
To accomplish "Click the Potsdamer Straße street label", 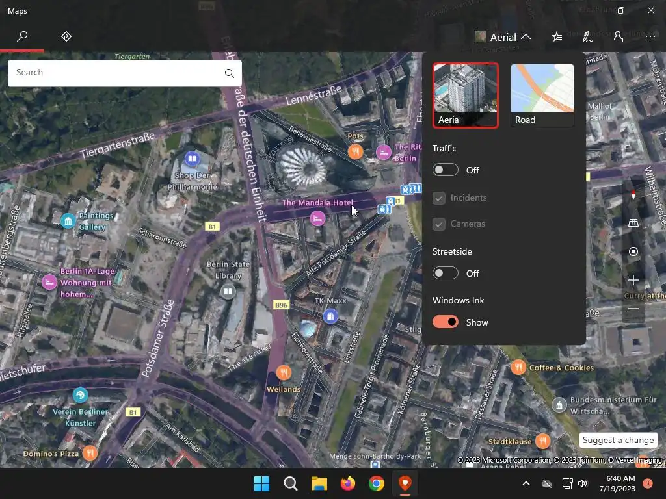I will 157,338.
